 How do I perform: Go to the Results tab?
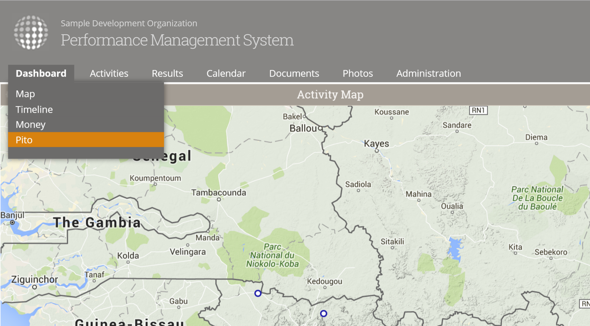pyautogui.click(x=167, y=73)
